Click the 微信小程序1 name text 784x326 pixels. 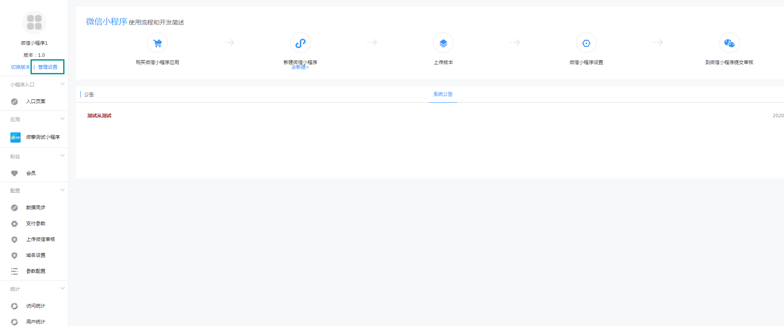[34, 43]
